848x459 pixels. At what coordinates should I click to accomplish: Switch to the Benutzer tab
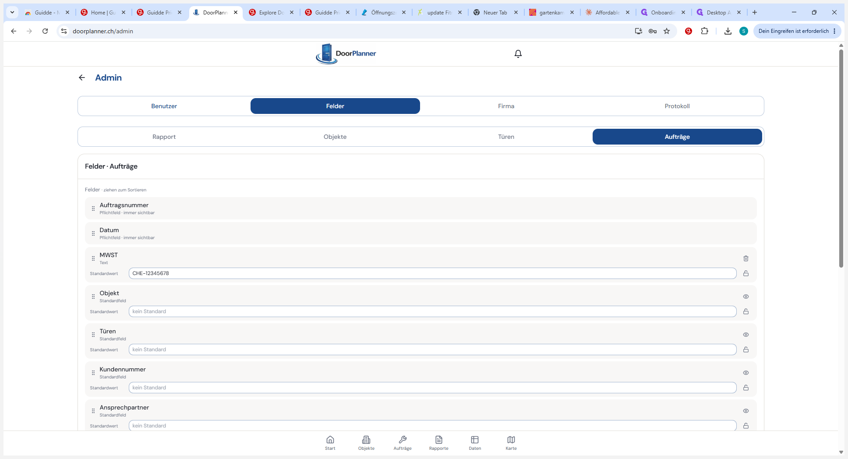[x=164, y=106]
